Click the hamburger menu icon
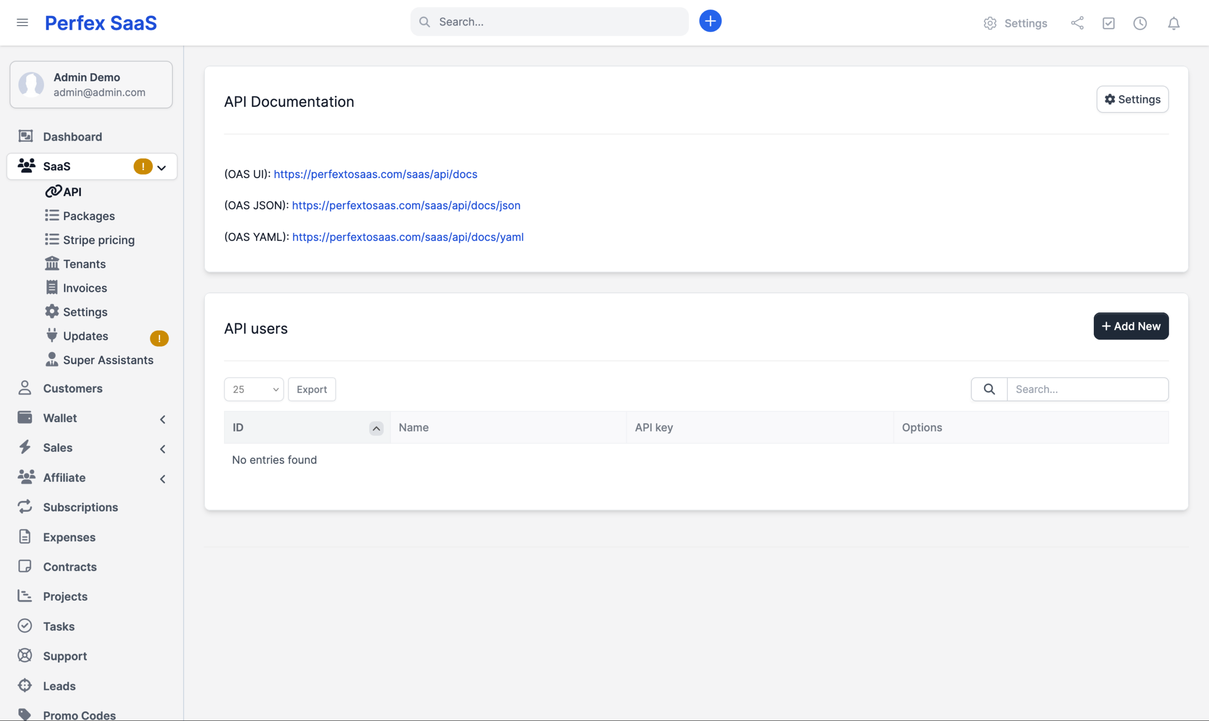Screen dimensions: 1209x721 pos(22,22)
